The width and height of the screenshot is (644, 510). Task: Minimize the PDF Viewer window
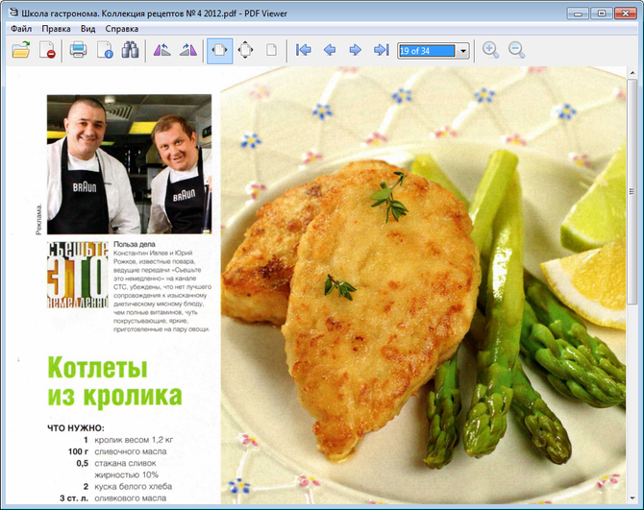pyautogui.click(x=578, y=13)
